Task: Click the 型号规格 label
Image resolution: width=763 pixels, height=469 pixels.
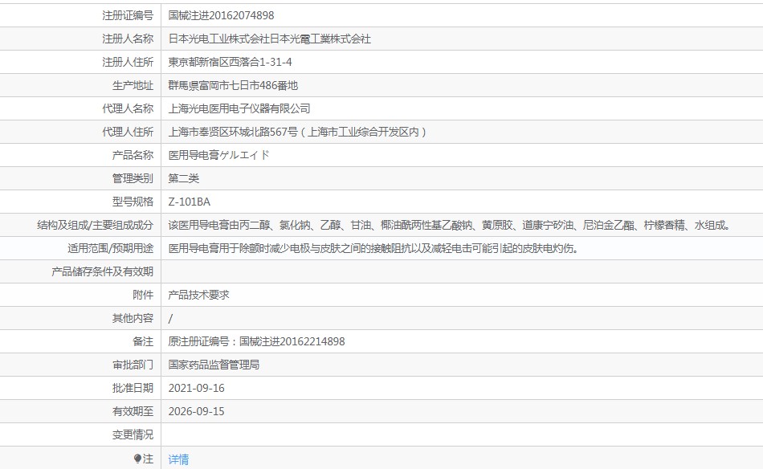Action: tap(133, 202)
